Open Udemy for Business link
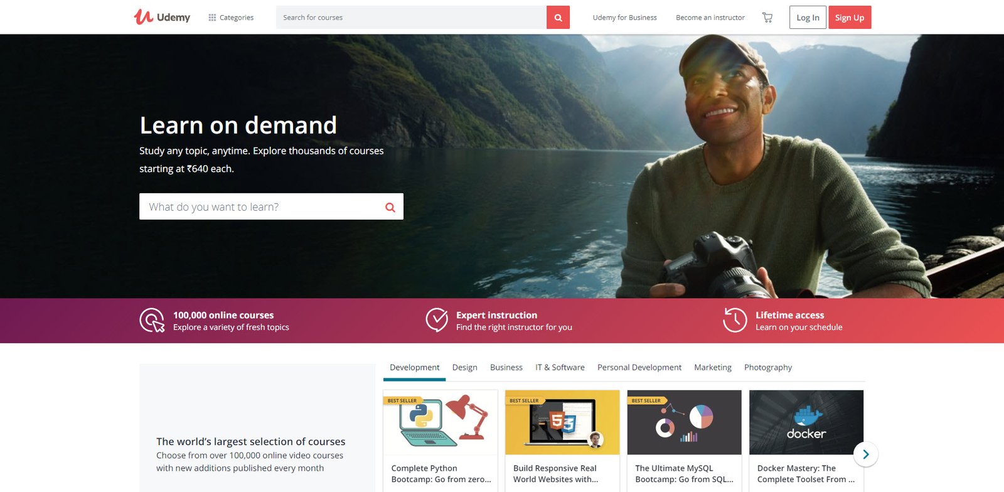The height and width of the screenshot is (492, 1004). click(624, 18)
